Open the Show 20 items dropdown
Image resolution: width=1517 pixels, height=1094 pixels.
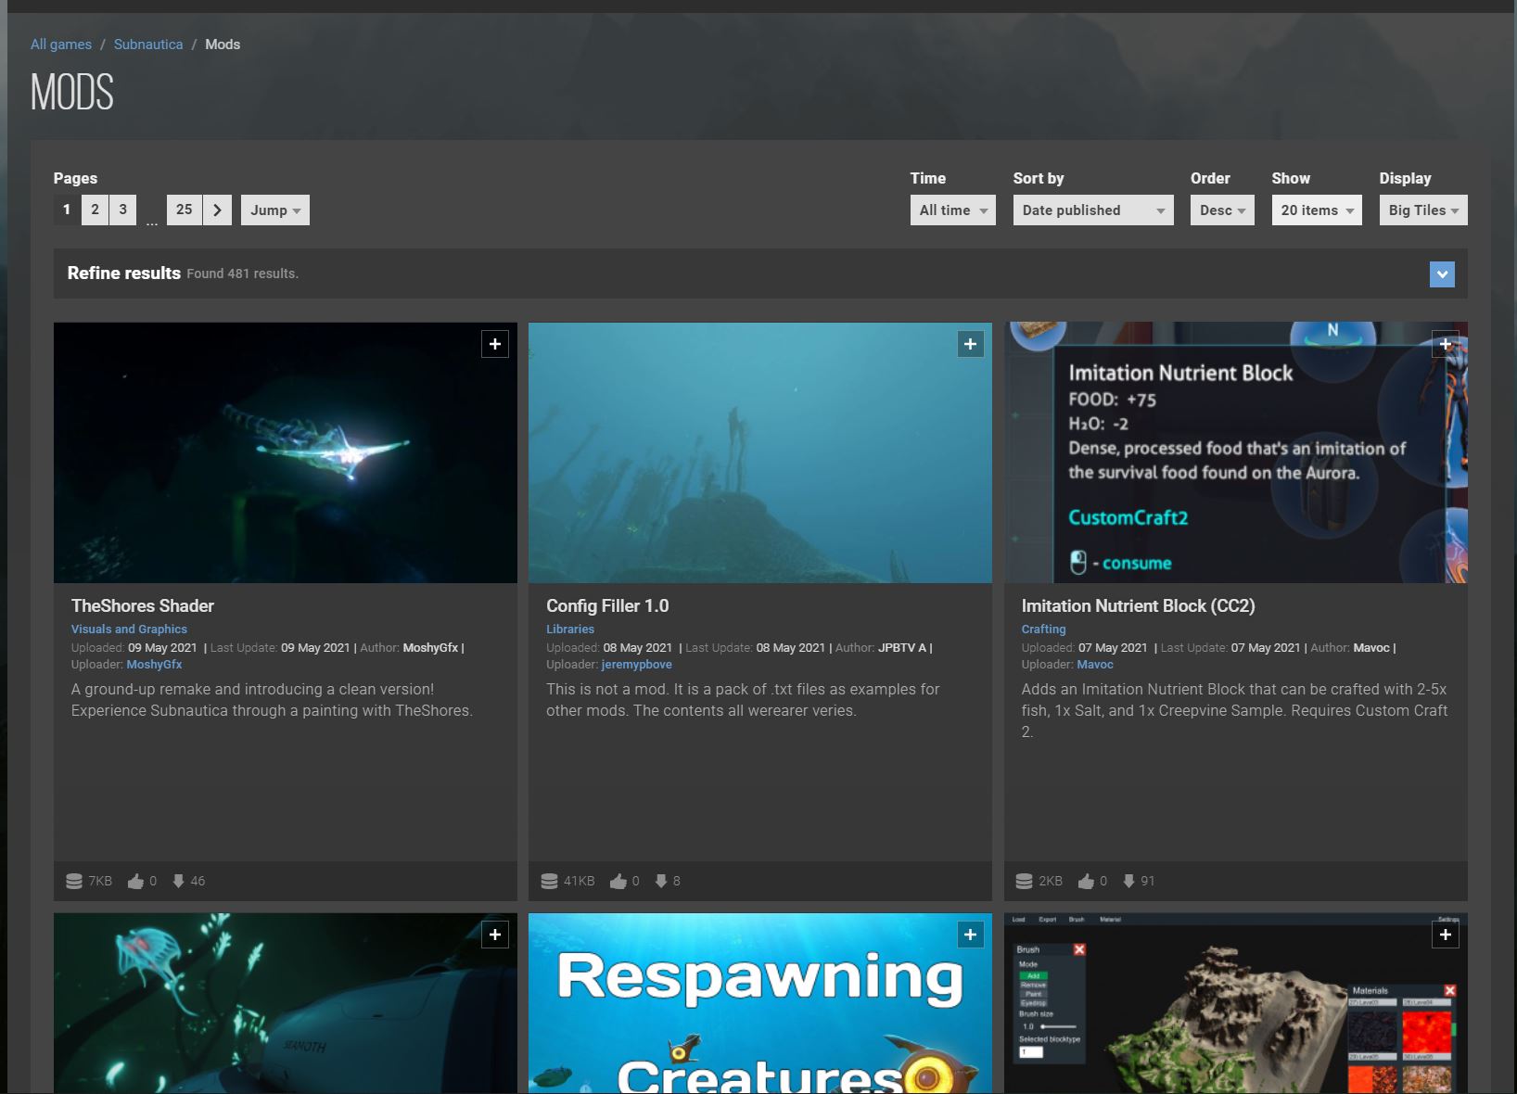coord(1317,210)
